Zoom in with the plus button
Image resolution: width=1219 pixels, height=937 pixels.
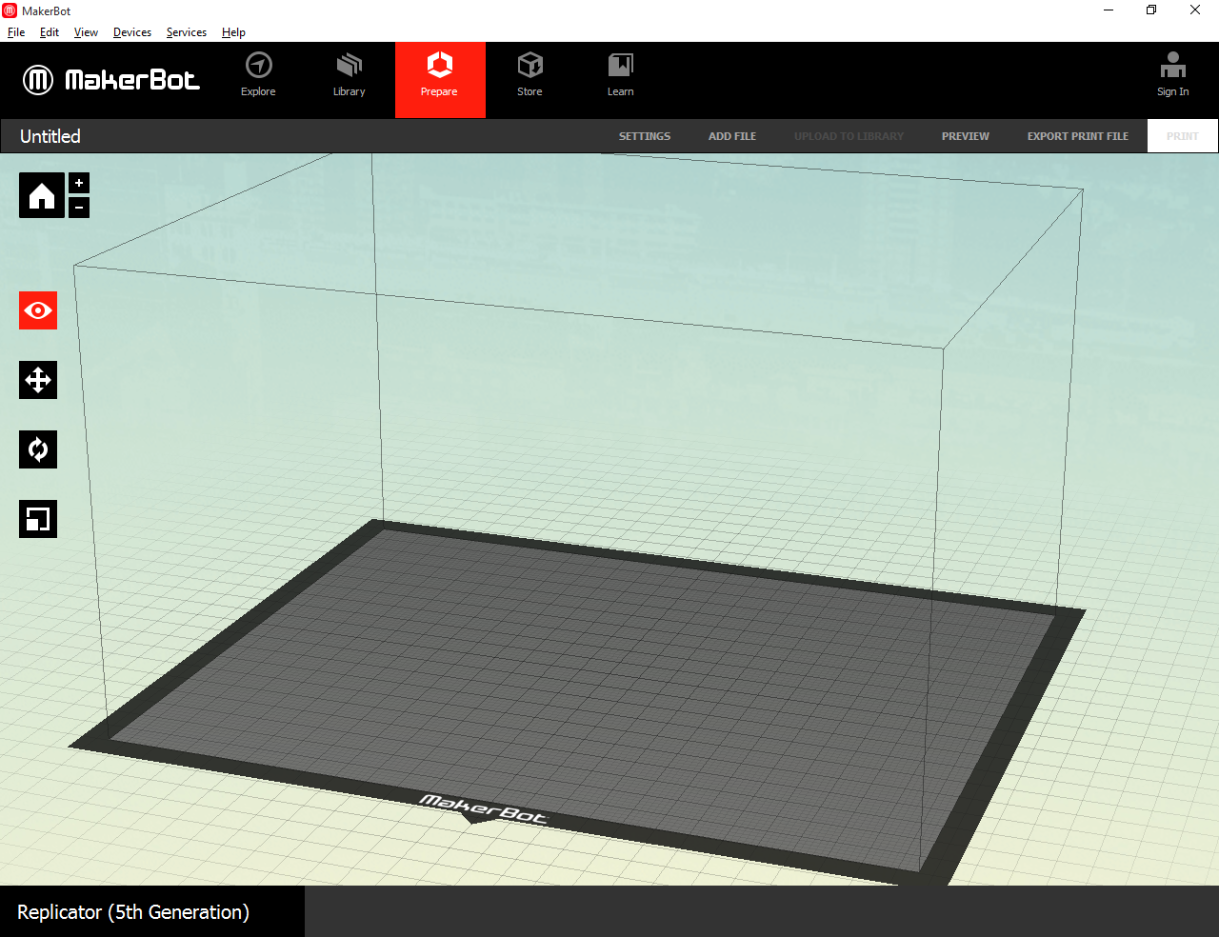pos(79,183)
